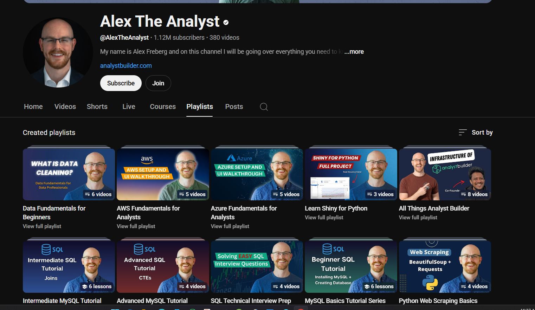Open the SQL Technical Interview Prep playlist thumbnail

tap(257, 266)
